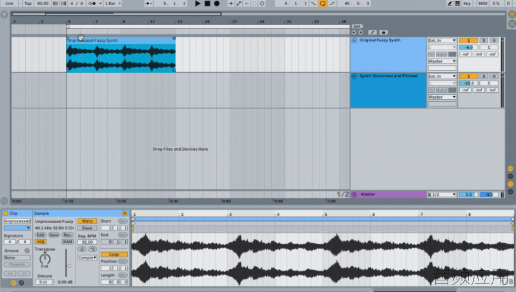Toggle the computer MIDI keyboard icon
Viewport: 516px width, 292px height.
pyautogui.click(x=457, y=4)
